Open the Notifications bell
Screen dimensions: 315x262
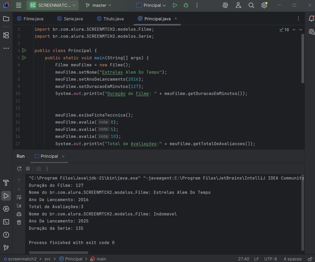click(311, 19)
